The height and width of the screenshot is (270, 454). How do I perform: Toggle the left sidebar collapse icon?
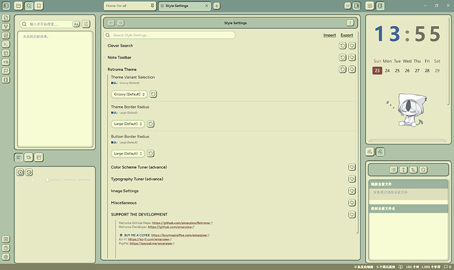coord(7,6)
